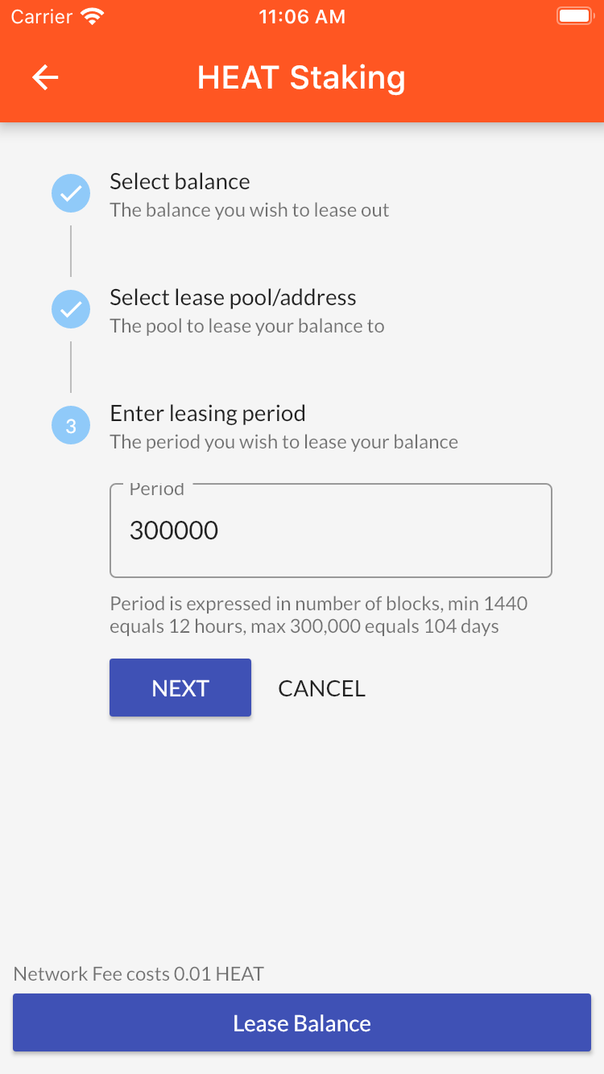
Task: Click the NEXT button
Action: coord(180,688)
